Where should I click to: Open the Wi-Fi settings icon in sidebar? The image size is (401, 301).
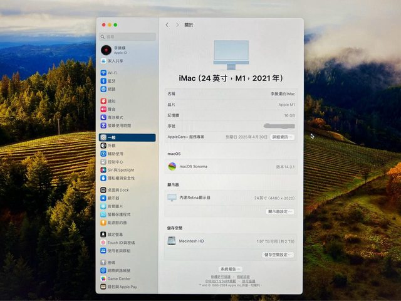click(x=103, y=73)
